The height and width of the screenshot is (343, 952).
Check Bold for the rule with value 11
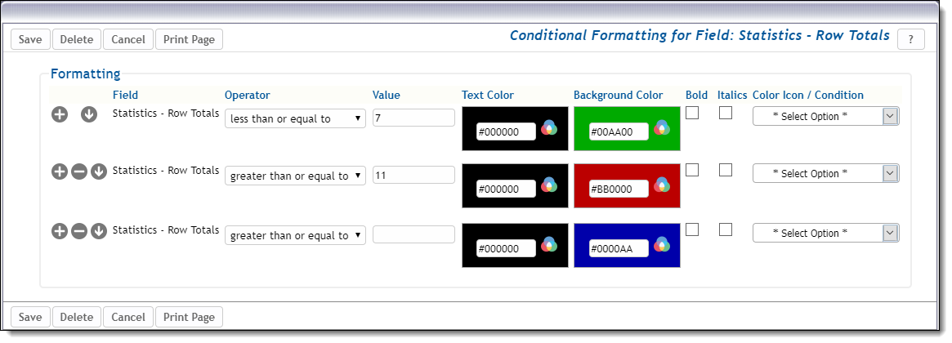692,170
